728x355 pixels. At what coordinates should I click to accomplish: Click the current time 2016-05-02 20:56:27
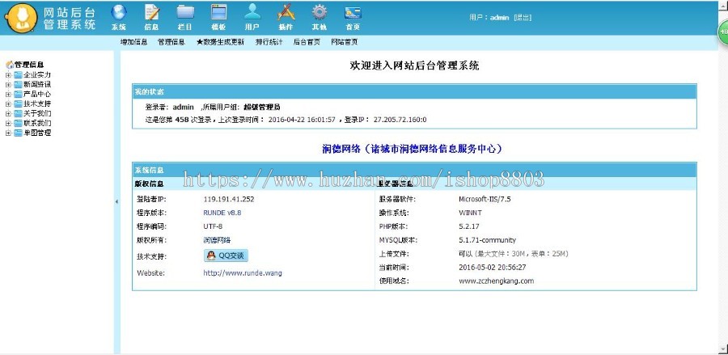point(492,268)
